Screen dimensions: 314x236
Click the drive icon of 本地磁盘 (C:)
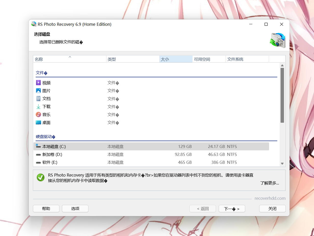[38, 146]
